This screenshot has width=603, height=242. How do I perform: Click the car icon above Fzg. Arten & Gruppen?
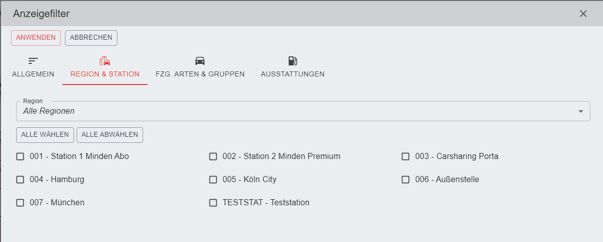[x=200, y=61]
